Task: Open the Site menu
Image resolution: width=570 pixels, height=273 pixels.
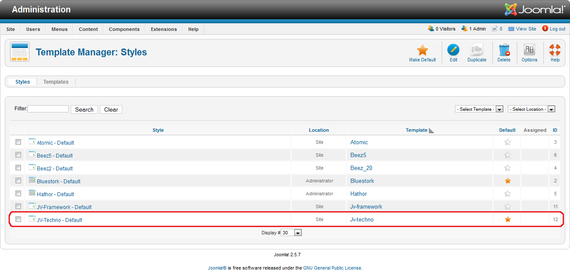Action: coord(10,29)
